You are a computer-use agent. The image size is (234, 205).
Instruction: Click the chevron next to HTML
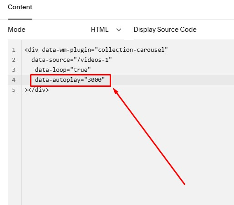(x=119, y=30)
